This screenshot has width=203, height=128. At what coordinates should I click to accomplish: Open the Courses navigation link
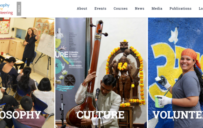(121, 8)
